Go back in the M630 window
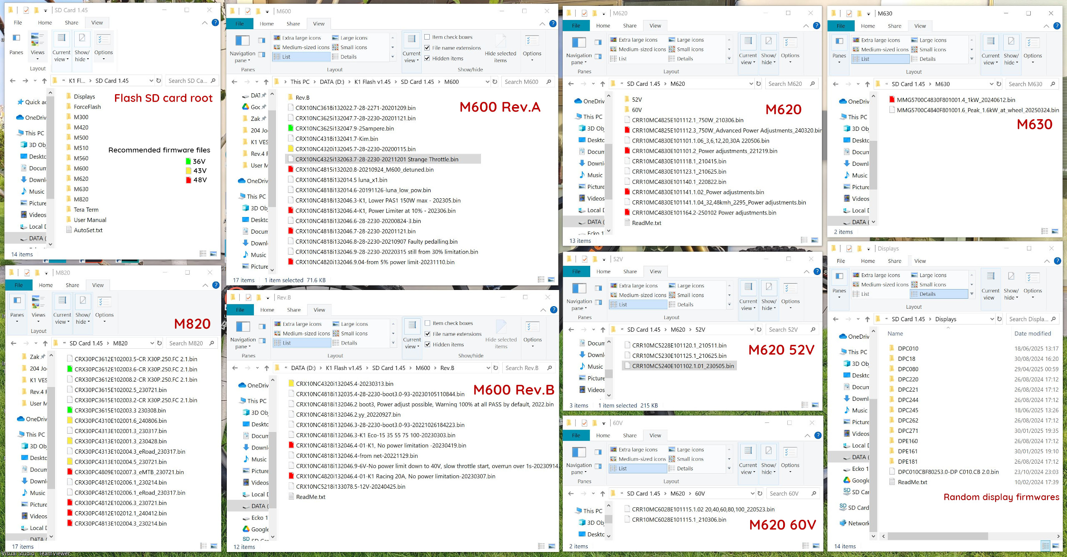This screenshot has height=557, width=1067. (x=836, y=84)
